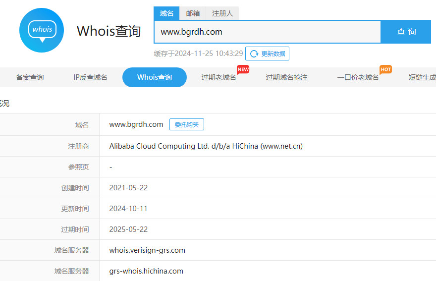Open the 一口价老域名 navigation item
Viewport: 436px width, 281px height.
tap(358, 77)
